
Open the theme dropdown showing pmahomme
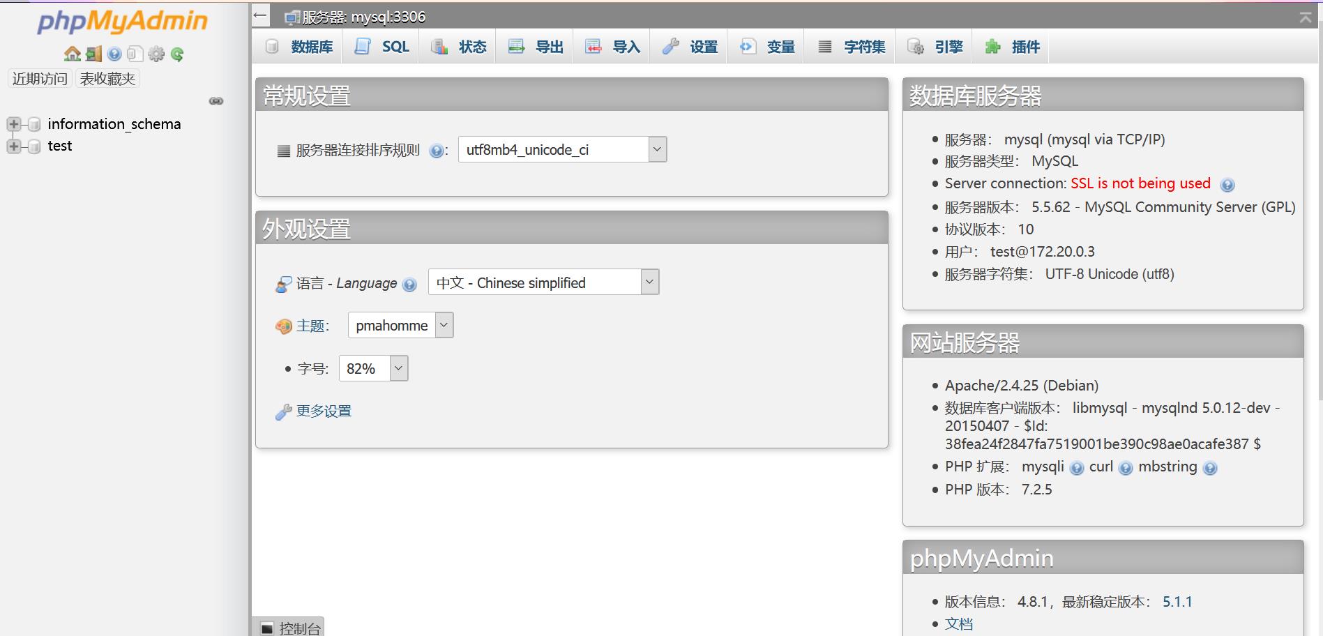coord(400,325)
